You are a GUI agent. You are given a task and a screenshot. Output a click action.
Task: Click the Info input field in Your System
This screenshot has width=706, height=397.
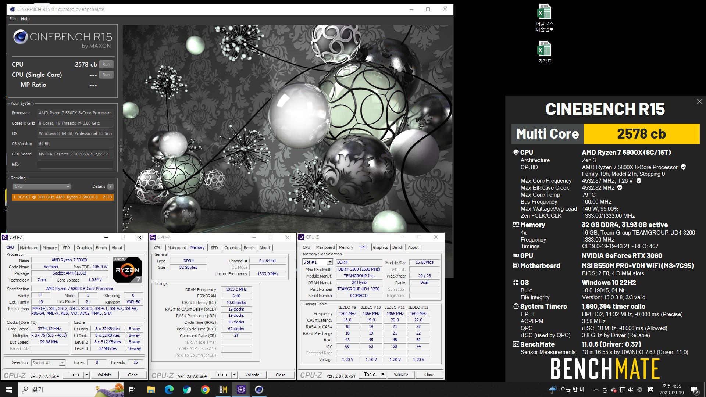[x=75, y=164]
